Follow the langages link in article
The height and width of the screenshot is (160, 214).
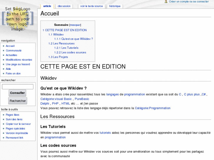[x=112, y=94]
